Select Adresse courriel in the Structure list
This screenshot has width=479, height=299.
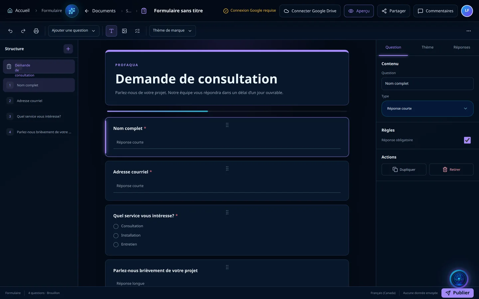click(39, 101)
